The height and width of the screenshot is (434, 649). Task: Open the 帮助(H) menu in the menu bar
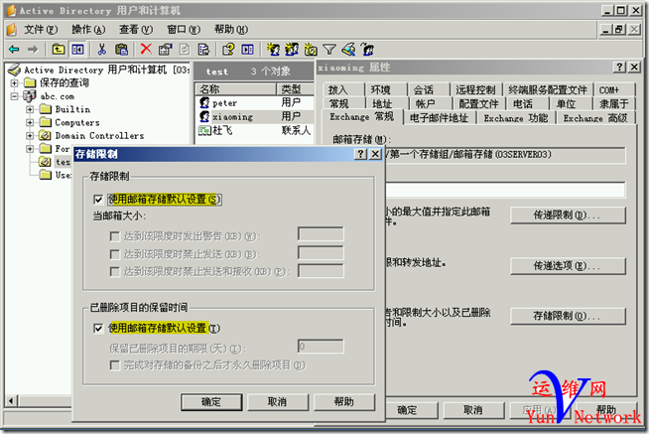coord(231,30)
